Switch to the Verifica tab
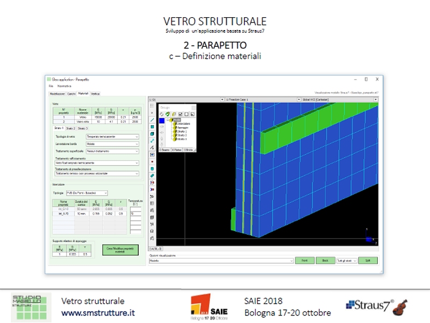The image size is (430, 323). click(95, 94)
